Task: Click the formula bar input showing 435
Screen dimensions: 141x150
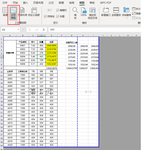Action: pos(94,30)
